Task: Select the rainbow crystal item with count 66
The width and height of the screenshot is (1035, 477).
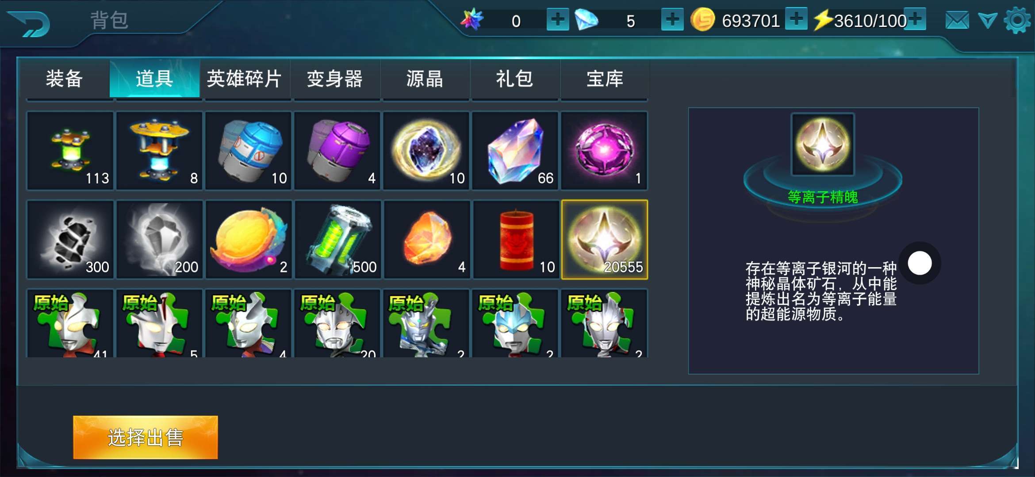Action: [x=515, y=151]
